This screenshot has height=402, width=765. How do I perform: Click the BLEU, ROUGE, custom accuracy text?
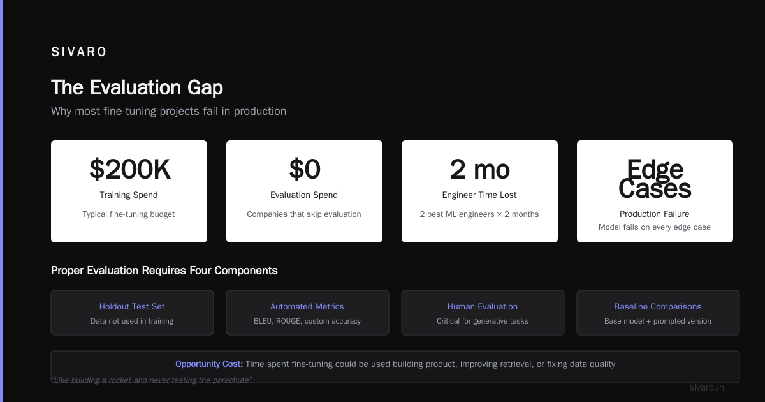click(x=307, y=321)
